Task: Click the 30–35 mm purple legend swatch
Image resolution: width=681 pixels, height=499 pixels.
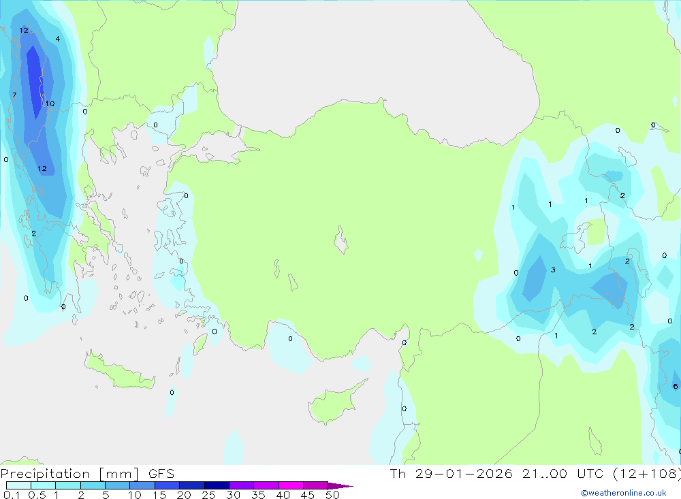Action: click(x=241, y=485)
